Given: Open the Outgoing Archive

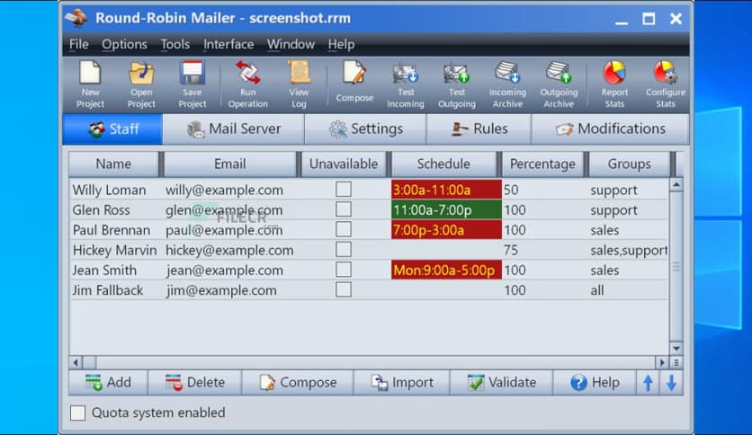Looking at the screenshot, I should point(559,84).
